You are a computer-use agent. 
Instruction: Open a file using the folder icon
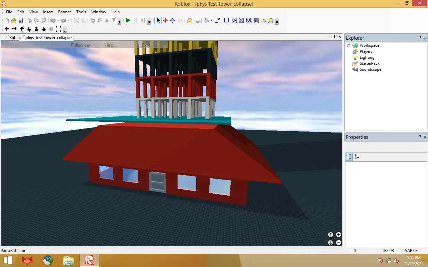pos(14,21)
